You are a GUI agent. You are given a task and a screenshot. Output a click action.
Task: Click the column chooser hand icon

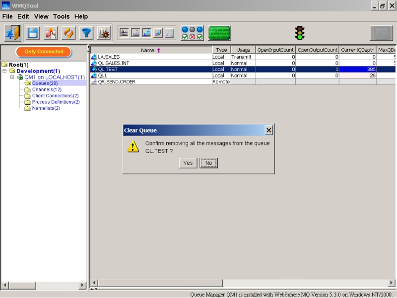click(x=51, y=33)
